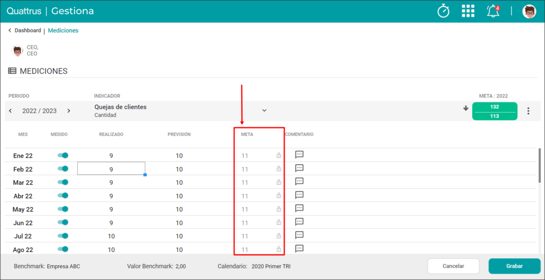545x280 pixels.
Task: Select the Realizado cell for Feb 22
Action: [x=111, y=168]
